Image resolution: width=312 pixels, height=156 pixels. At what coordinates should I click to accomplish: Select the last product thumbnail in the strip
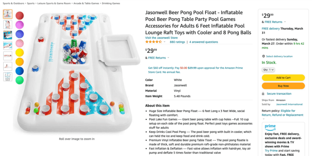[8, 77]
